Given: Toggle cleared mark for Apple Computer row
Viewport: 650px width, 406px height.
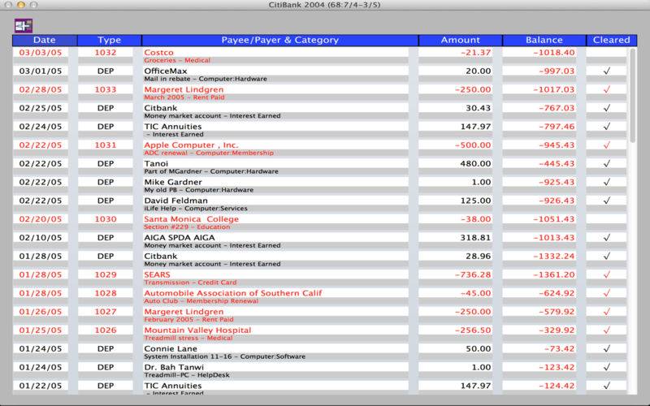Looking at the screenshot, I should pos(606,145).
